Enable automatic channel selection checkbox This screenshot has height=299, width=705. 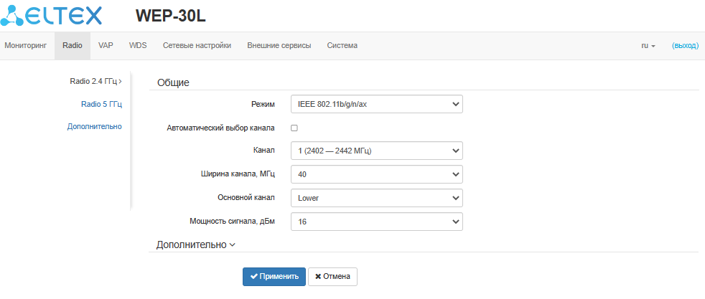pos(294,128)
